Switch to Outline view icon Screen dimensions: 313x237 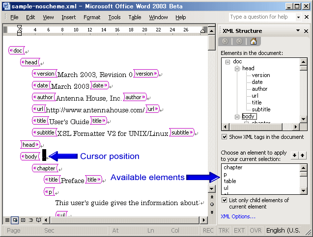(x=31, y=220)
